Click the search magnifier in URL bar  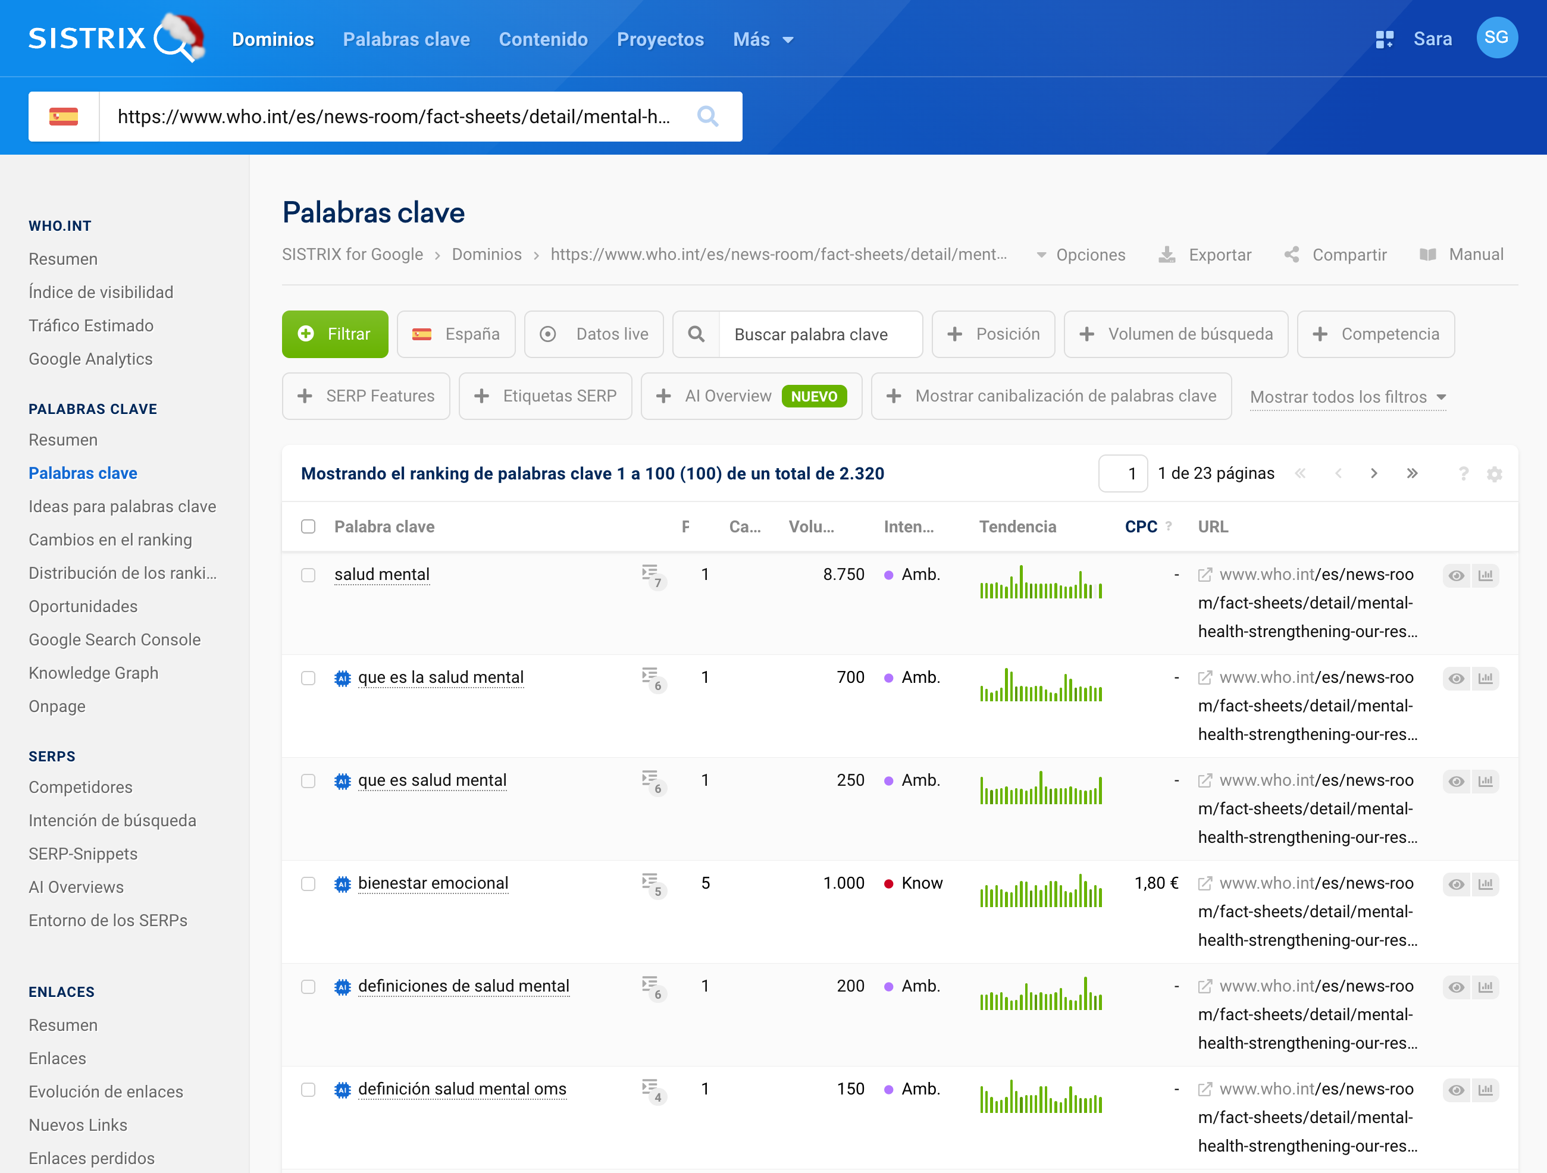(x=707, y=116)
